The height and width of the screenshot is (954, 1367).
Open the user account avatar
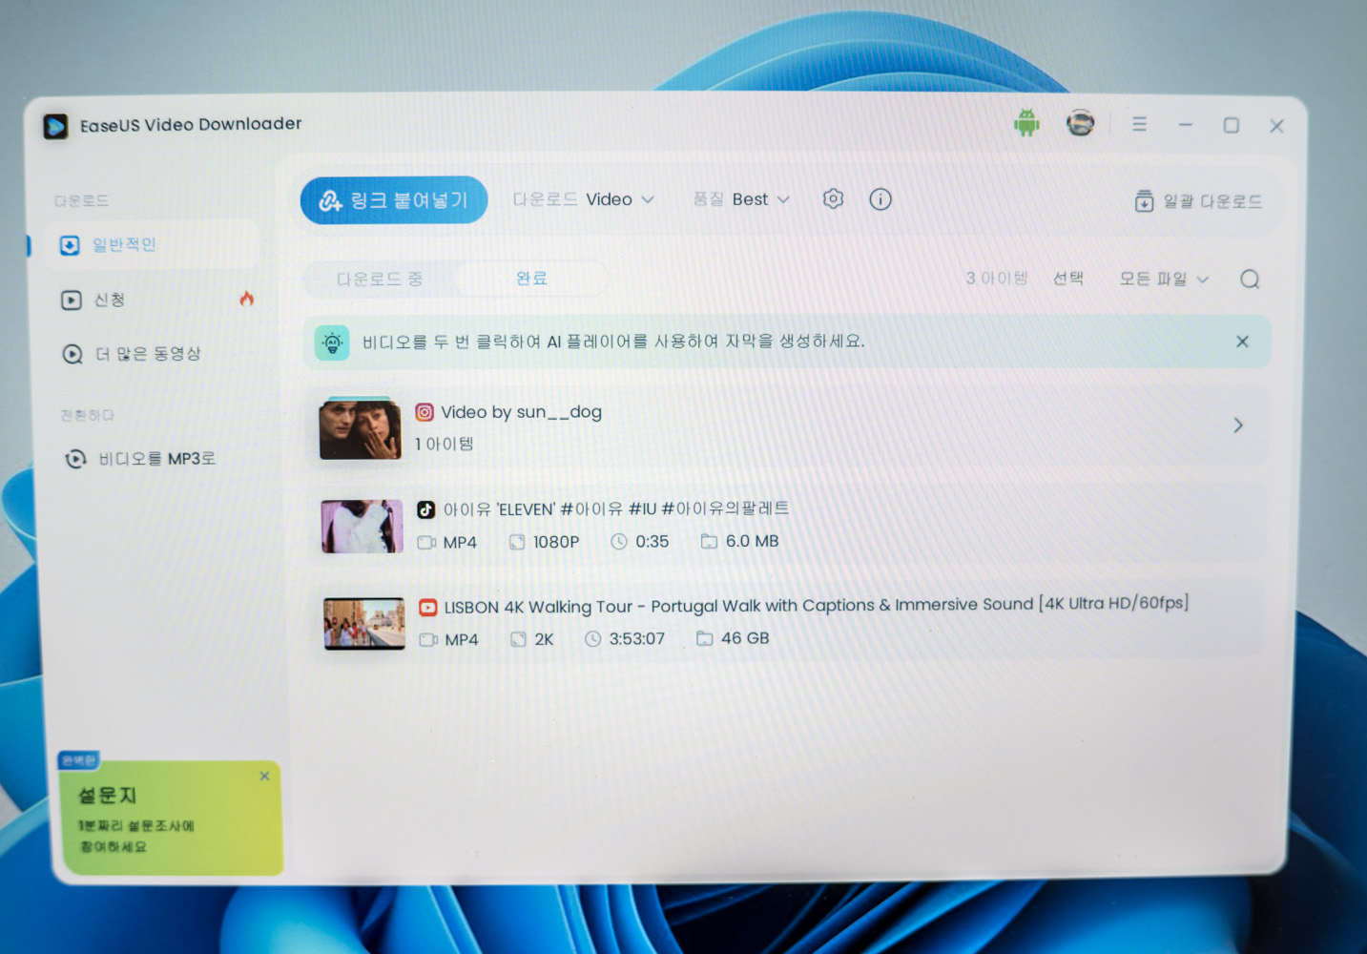point(1080,123)
